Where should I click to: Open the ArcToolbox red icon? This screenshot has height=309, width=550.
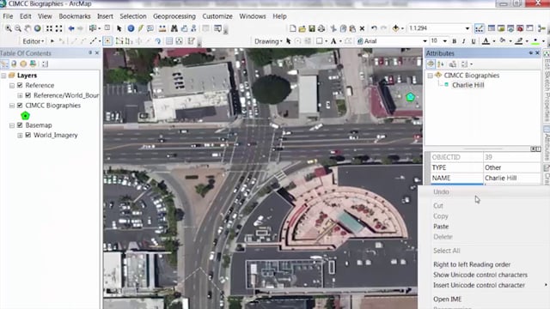pos(520,28)
